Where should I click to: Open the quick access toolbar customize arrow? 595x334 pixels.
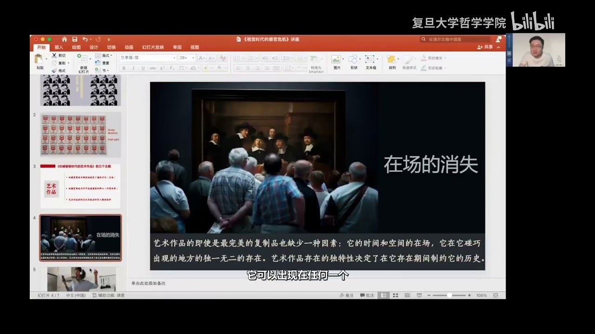point(109,39)
